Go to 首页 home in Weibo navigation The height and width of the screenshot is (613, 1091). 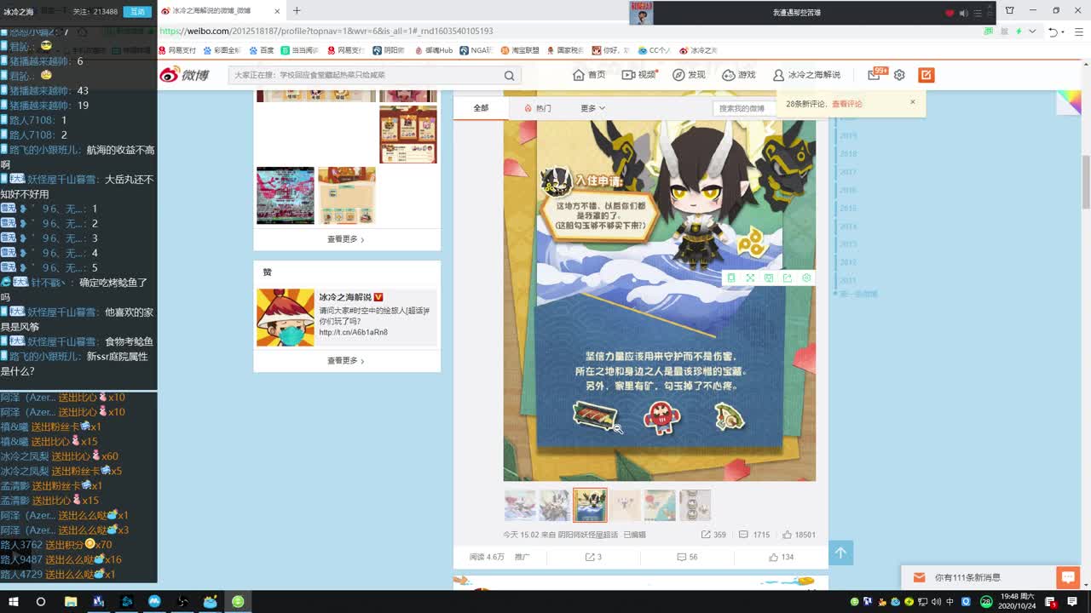(x=589, y=75)
